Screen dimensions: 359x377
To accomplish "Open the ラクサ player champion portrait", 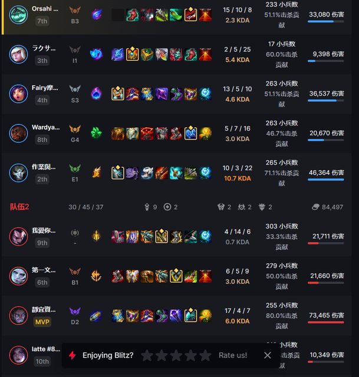I will [18, 54].
